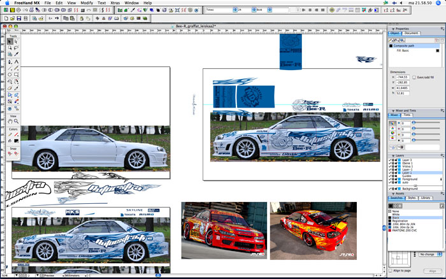This screenshot has height=279, width=446.
Task: Select the Hand tool
Action: coord(10,122)
